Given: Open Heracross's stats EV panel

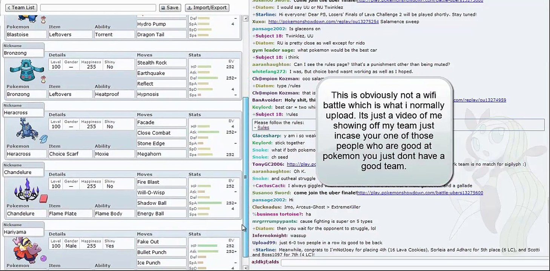Looking at the screenshot, I should (214, 138).
